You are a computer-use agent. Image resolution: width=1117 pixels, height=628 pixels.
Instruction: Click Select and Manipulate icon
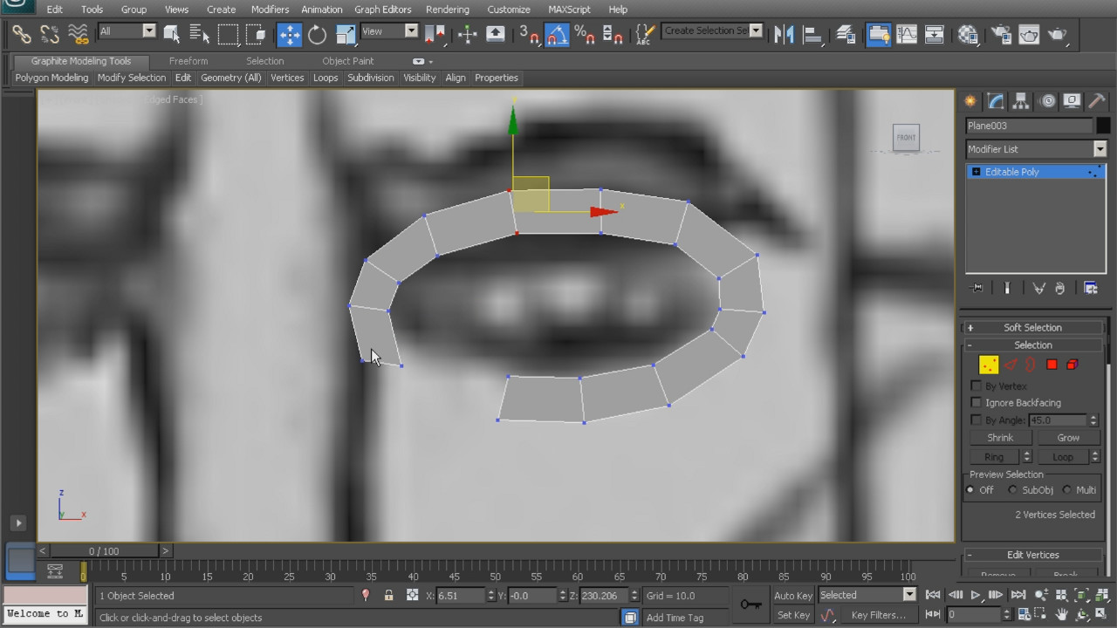[467, 34]
